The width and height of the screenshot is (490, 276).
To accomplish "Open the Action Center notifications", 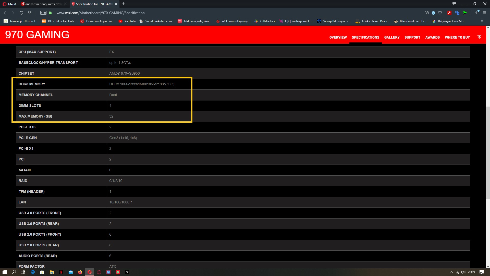I will [x=482, y=272].
